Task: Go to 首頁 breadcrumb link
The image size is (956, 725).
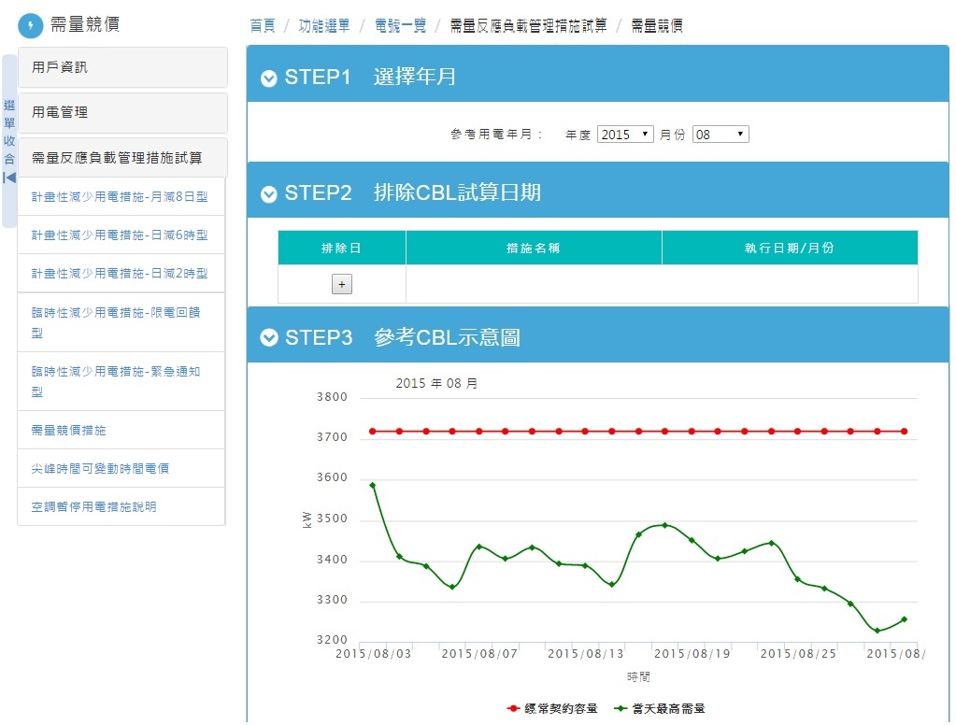Action: (x=263, y=26)
